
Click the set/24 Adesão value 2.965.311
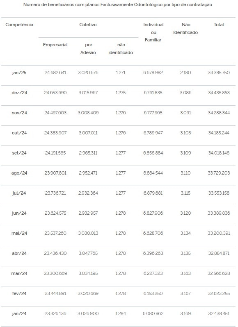tap(88, 153)
